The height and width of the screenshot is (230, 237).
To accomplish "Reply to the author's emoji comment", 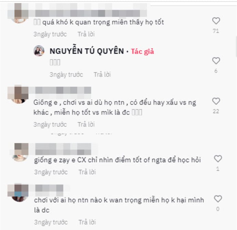I will (x=102, y=75).
